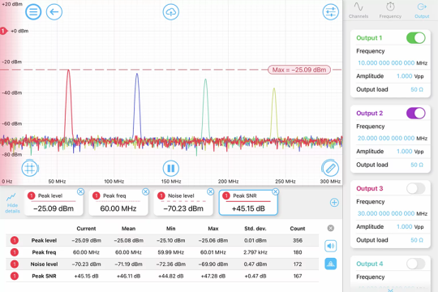Screen dimensions: 438x292
Task: Click the 2.797 kHz std dev cell
Action: point(255,252)
